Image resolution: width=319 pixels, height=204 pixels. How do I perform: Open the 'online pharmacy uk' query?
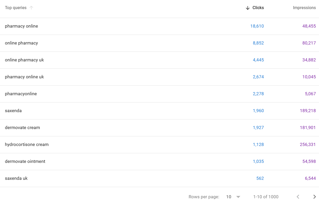tap(24, 60)
